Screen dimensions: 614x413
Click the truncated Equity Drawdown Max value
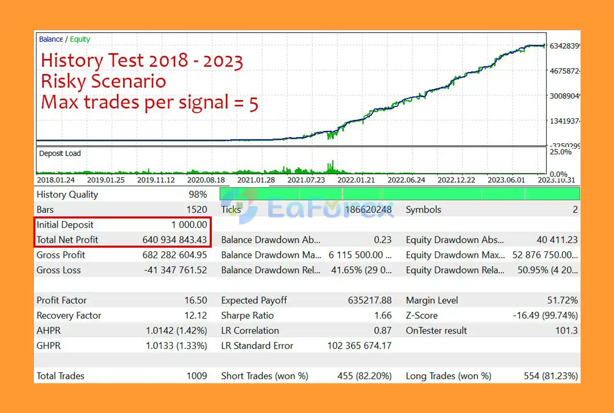tap(544, 255)
